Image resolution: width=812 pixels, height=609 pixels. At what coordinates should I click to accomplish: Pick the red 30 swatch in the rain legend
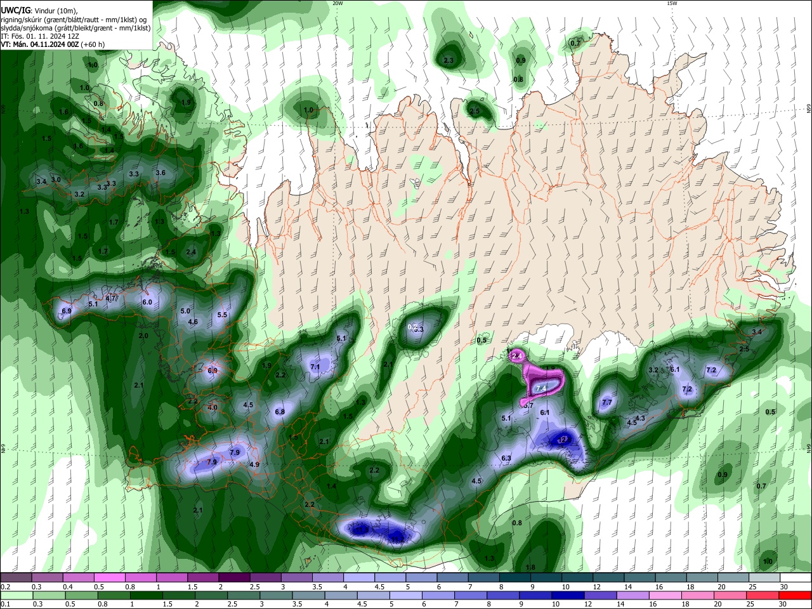point(795,595)
